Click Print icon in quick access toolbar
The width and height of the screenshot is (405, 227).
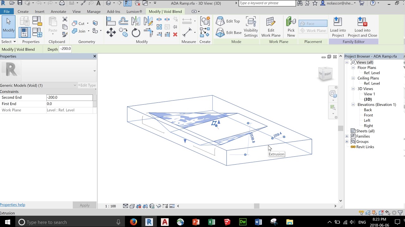62,3
